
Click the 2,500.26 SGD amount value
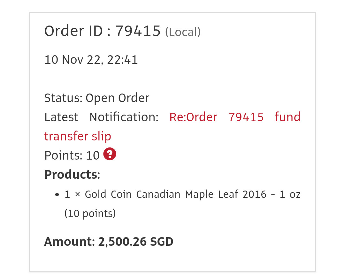(x=135, y=242)
